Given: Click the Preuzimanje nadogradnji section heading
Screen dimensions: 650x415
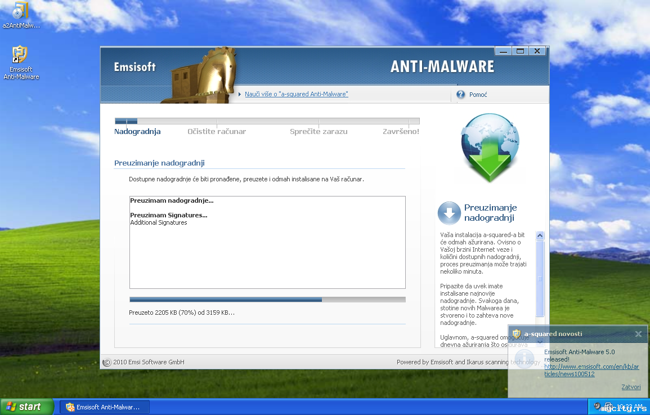Looking at the screenshot, I should pyautogui.click(x=159, y=163).
